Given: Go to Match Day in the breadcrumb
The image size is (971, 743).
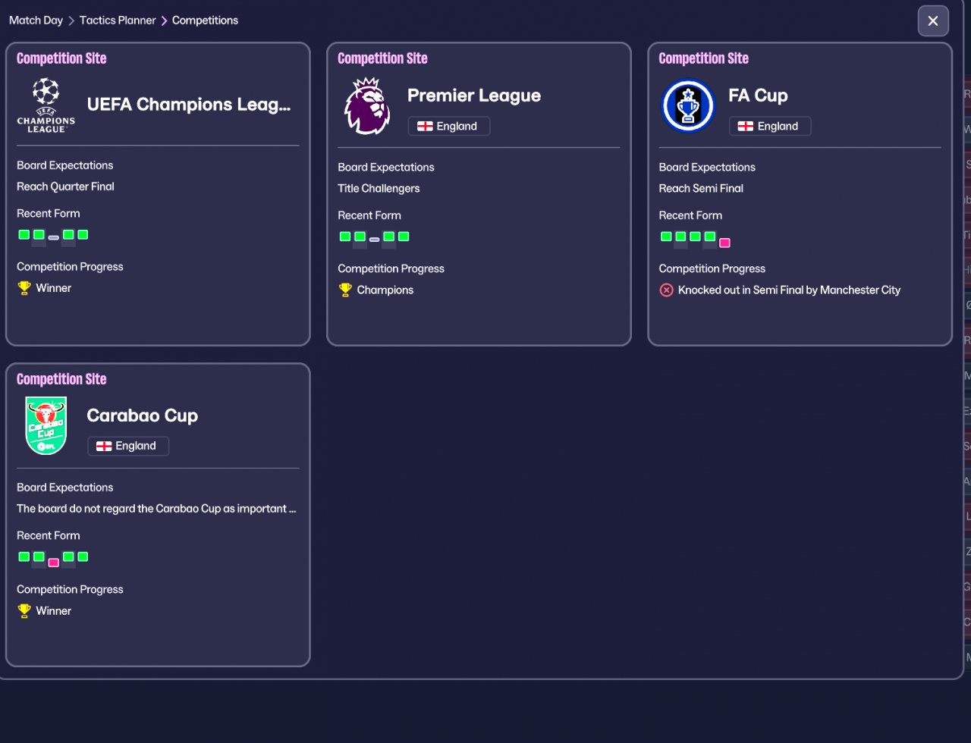Looking at the screenshot, I should click(36, 20).
